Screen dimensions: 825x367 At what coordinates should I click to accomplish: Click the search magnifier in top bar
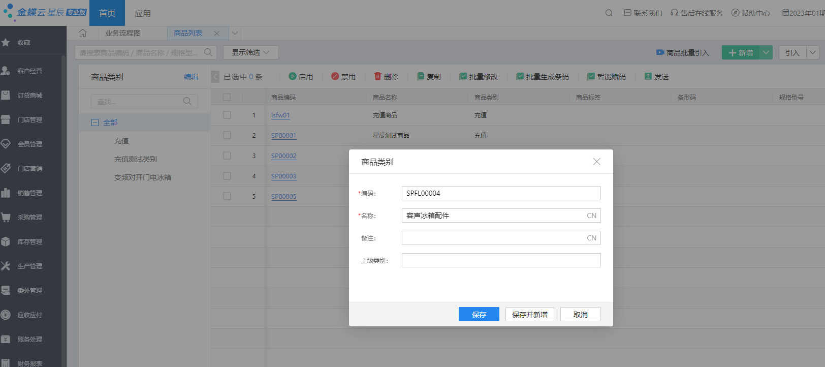tap(609, 13)
